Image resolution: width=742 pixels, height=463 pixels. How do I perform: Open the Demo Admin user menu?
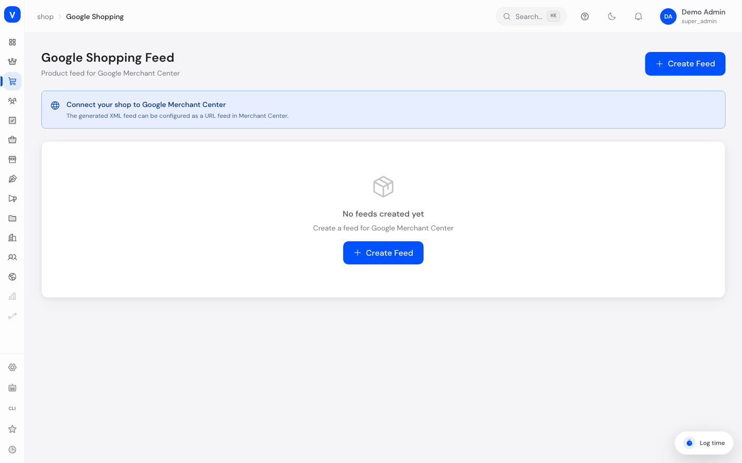coord(693,16)
